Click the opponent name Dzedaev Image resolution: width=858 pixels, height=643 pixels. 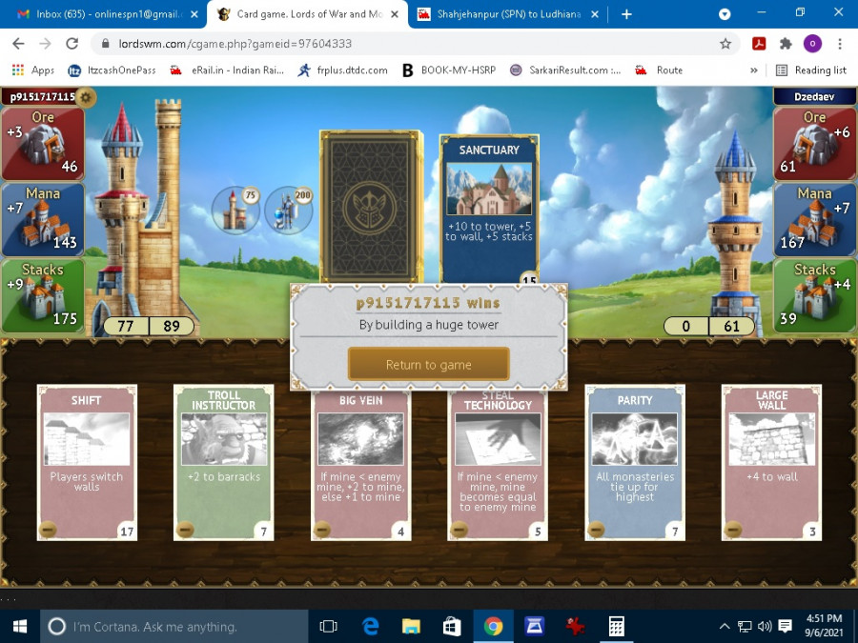[814, 97]
